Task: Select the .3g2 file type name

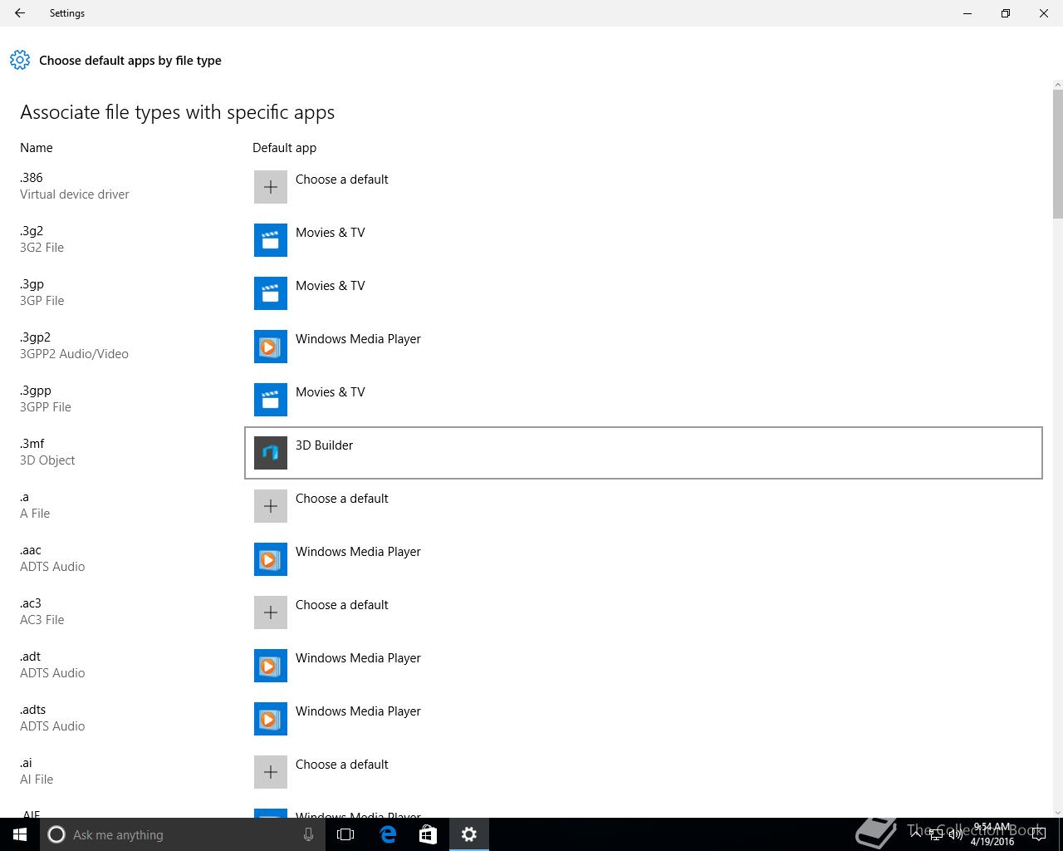Action: tap(32, 231)
